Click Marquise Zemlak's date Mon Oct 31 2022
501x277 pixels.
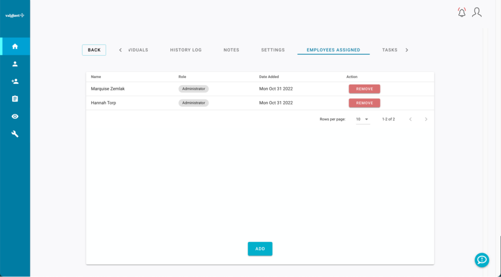point(276,89)
